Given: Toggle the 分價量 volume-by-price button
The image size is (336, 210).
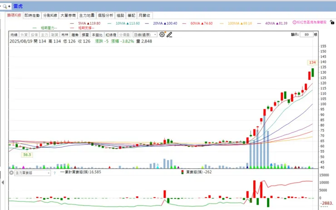Looking at the screenshot, I should pos(124,35).
